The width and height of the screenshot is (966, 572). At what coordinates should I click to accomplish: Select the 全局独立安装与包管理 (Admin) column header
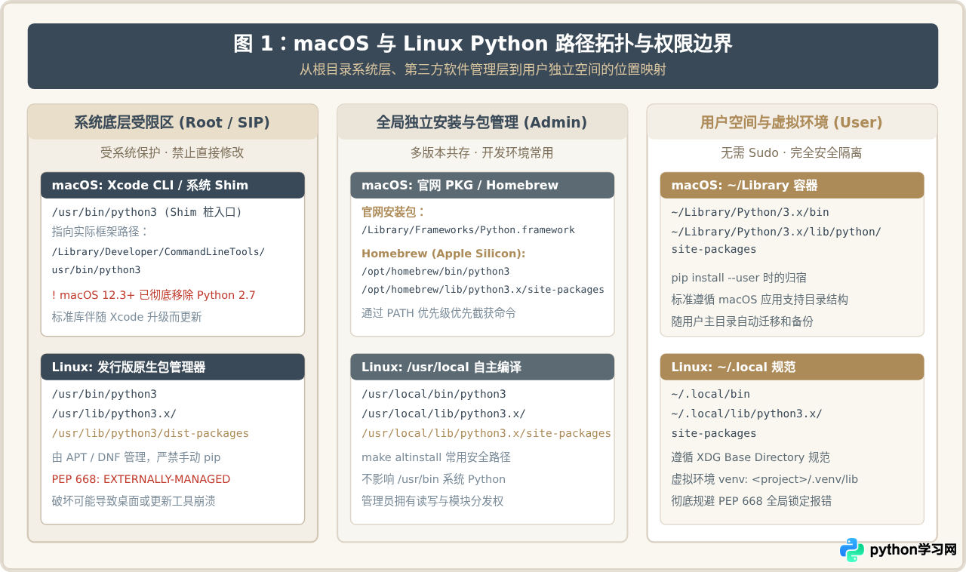pyautogui.click(x=482, y=122)
